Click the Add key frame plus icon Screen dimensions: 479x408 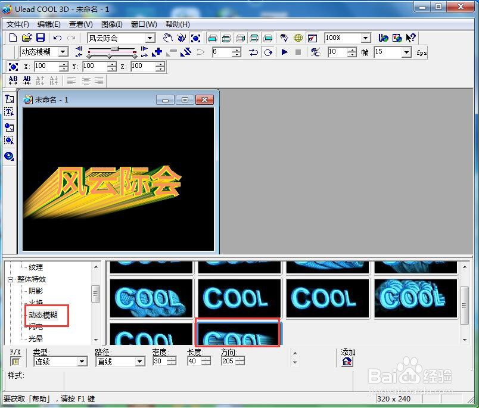pos(157,52)
